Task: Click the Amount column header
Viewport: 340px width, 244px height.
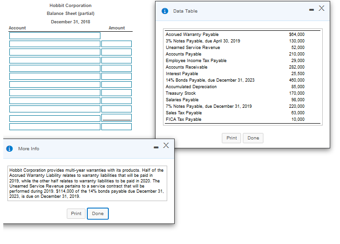Action: [117, 28]
